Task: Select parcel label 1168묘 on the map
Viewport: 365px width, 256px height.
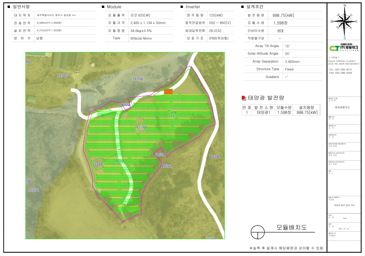Action: [214, 157]
